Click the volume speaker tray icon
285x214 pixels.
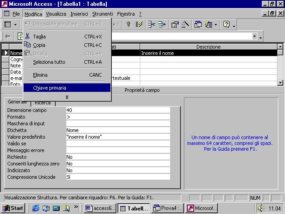261,208
